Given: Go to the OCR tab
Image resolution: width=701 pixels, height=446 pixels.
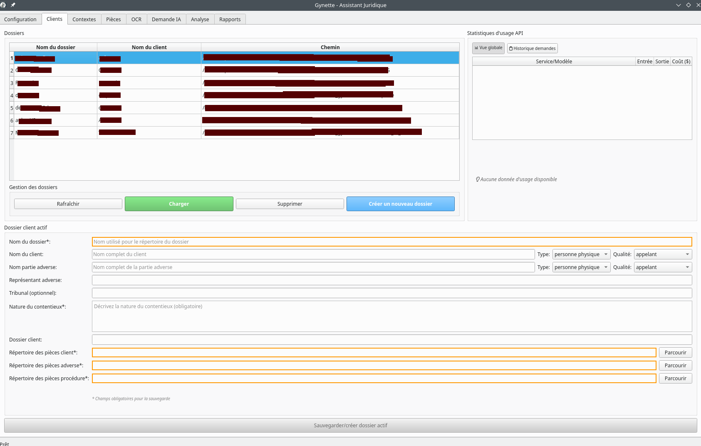Looking at the screenshot, I should [x=136, y=19].
